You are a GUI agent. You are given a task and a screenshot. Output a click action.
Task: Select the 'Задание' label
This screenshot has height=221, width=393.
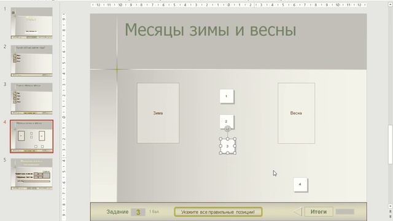[117, 212]
